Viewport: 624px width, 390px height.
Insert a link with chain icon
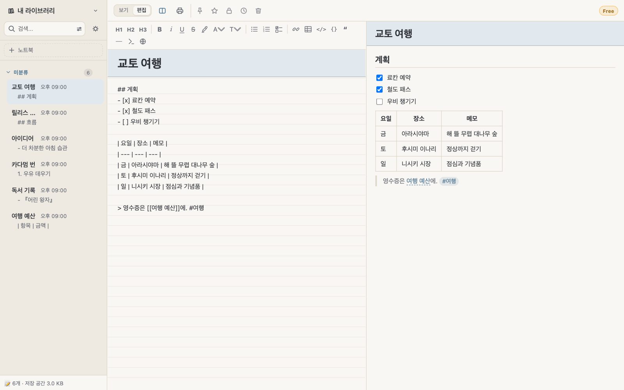[296, 29]
